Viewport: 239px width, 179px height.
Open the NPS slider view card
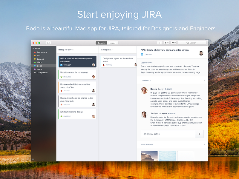click(x=77, y=61)
